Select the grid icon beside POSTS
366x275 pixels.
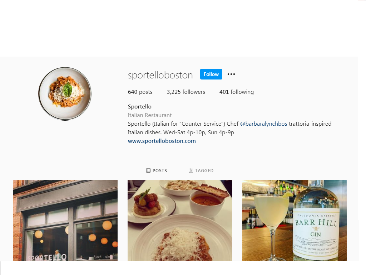click(x=148, y=170)
